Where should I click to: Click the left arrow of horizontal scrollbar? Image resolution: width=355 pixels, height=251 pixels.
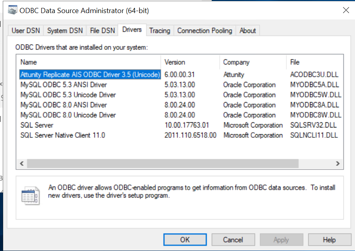click(x=22, y=163)
